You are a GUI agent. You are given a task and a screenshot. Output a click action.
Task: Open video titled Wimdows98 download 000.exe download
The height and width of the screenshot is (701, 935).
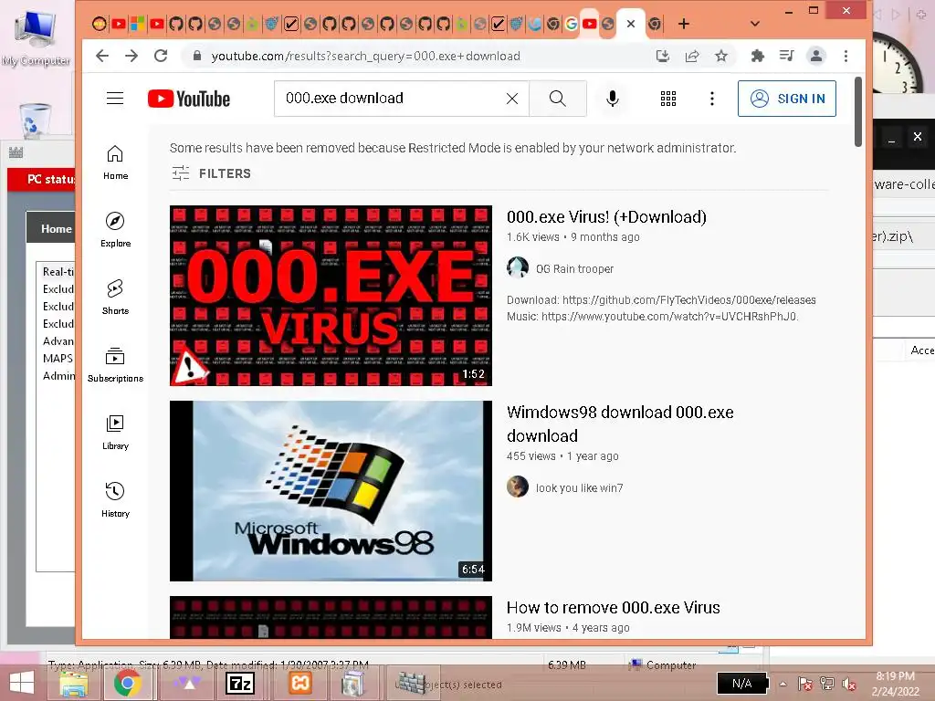tap(620, 424)
